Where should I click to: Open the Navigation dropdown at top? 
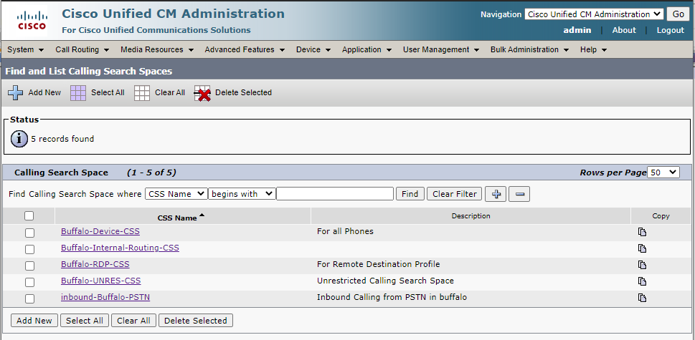tap(593, 14)
